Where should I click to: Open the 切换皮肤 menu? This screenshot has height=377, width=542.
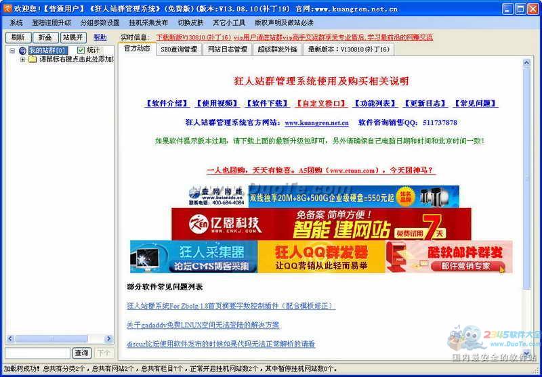point(190,23)
